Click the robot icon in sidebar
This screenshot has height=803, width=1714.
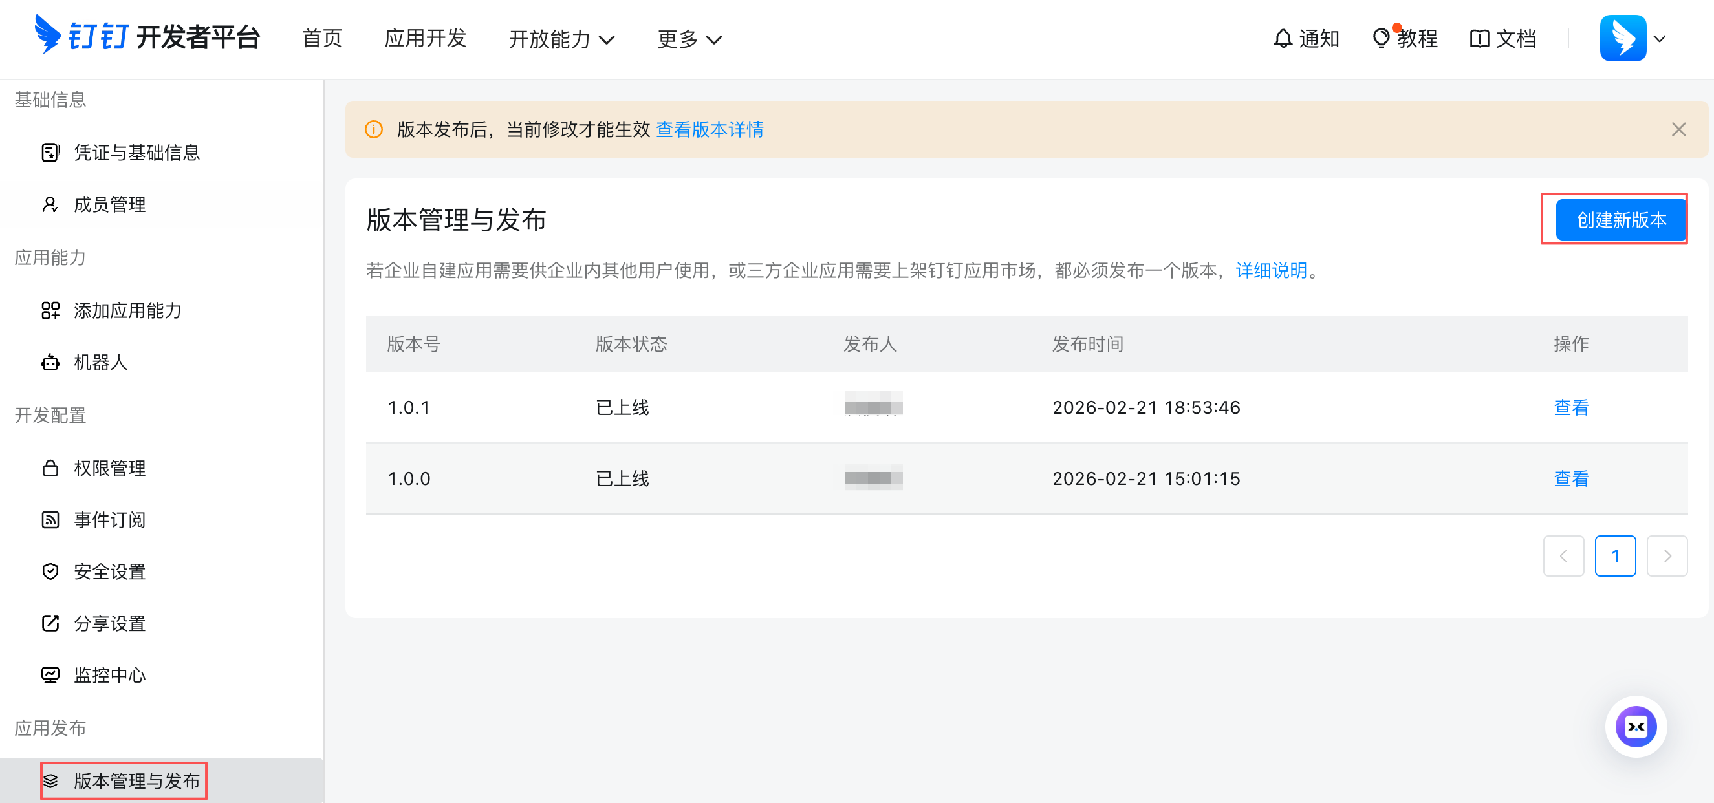(50, 362)
